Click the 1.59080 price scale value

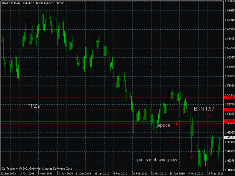[x=229, y=67]
